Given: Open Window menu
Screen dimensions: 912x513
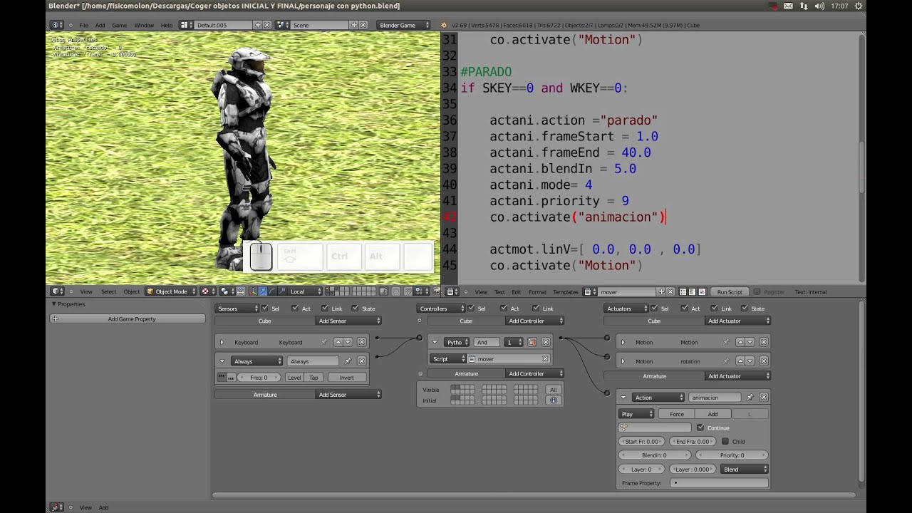Looking at the screenshot, I should coord(144,25).
